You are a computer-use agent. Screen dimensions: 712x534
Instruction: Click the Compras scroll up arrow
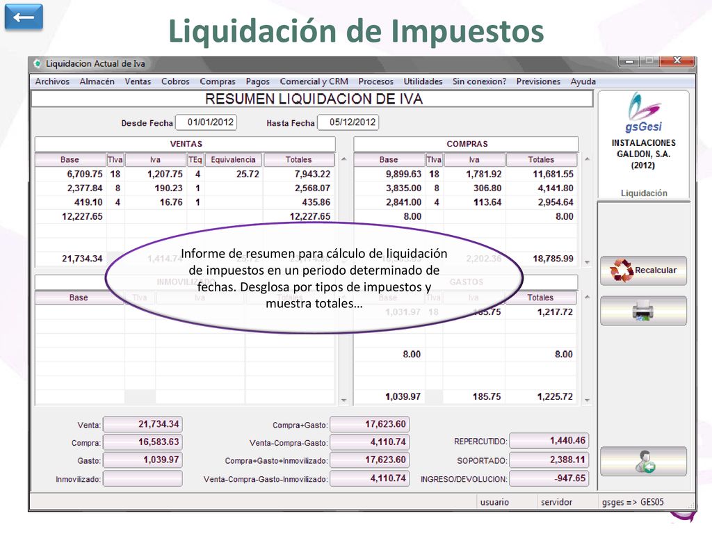coord(587,159)
